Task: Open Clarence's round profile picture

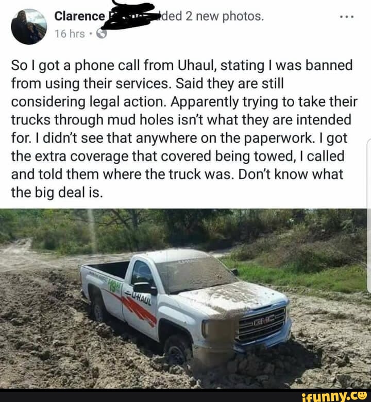Action: click(x=29, y=27)
